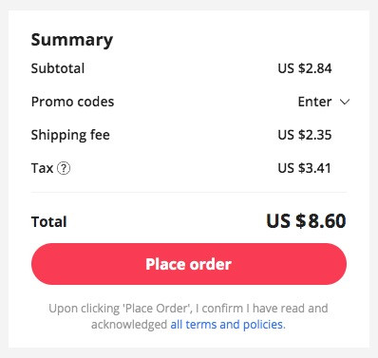Open the Tax question mark help icon
The height and width of the screenshot is (358, 378).
[64, 168]
